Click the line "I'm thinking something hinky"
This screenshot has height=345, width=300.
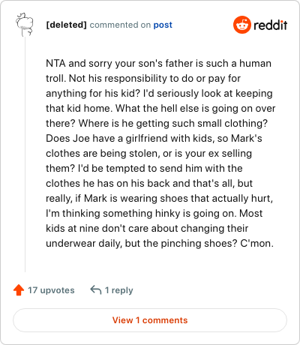point(154,213)
